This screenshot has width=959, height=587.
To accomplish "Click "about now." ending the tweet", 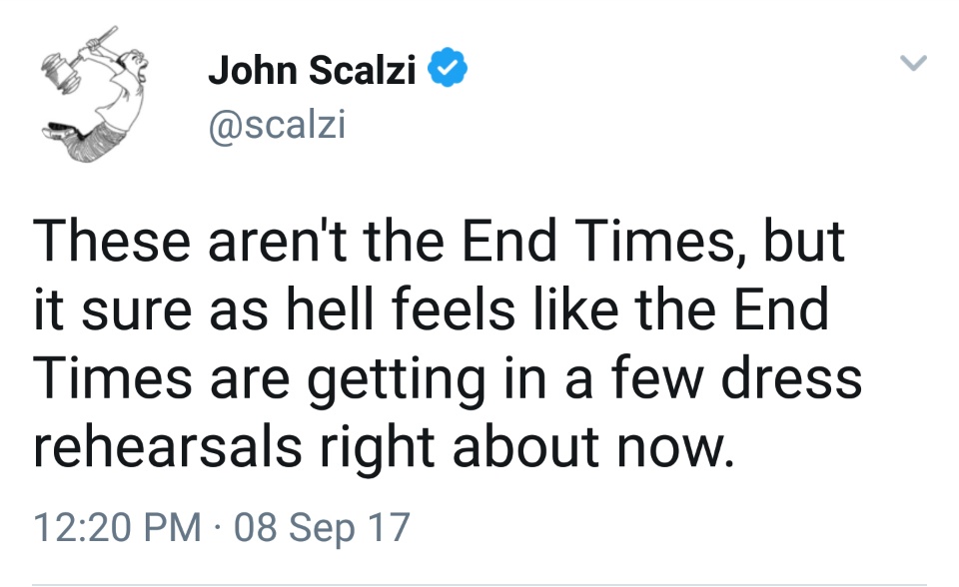I will point(592,446).
